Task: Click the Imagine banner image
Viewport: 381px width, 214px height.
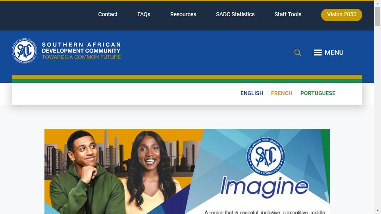Action: coord(187,171)
